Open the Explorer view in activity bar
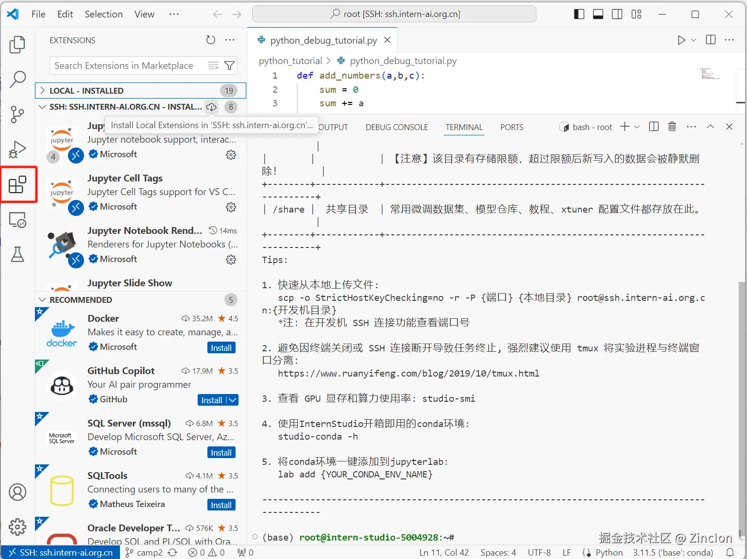The image size is (747, 559). [17, 45]
